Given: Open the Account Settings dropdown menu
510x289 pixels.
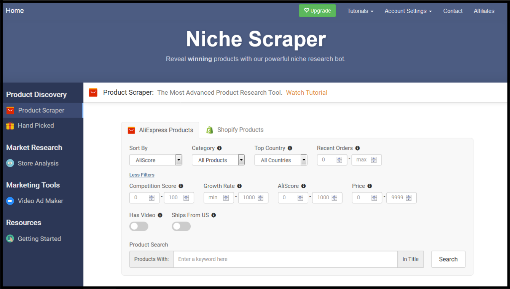Looking at the screenshot, I should (408, 11).
